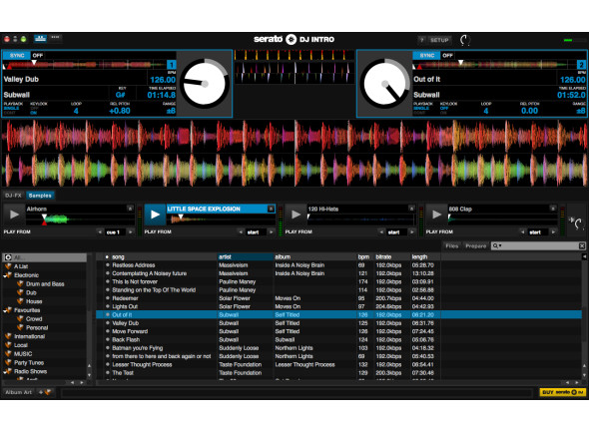Click previous play-from arrow on Airhorn slot
Viewport: 589px width, 433px height.
100,232
